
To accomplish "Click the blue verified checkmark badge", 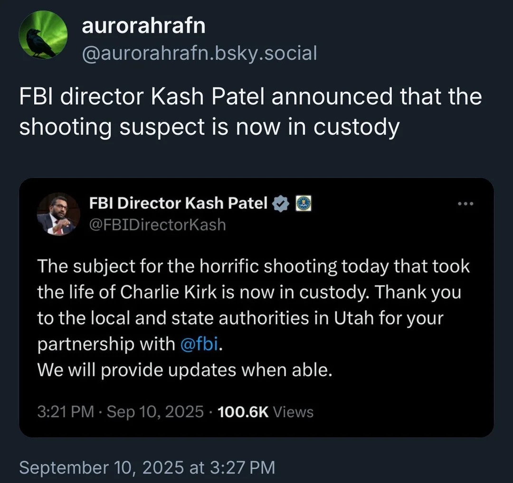I will (x=281, y=204).
